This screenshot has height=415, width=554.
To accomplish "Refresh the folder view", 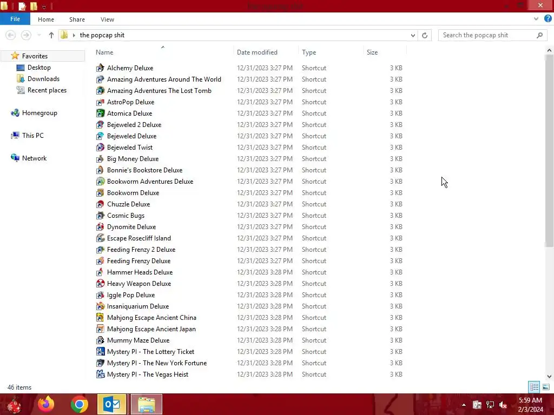I will (425, 35).
